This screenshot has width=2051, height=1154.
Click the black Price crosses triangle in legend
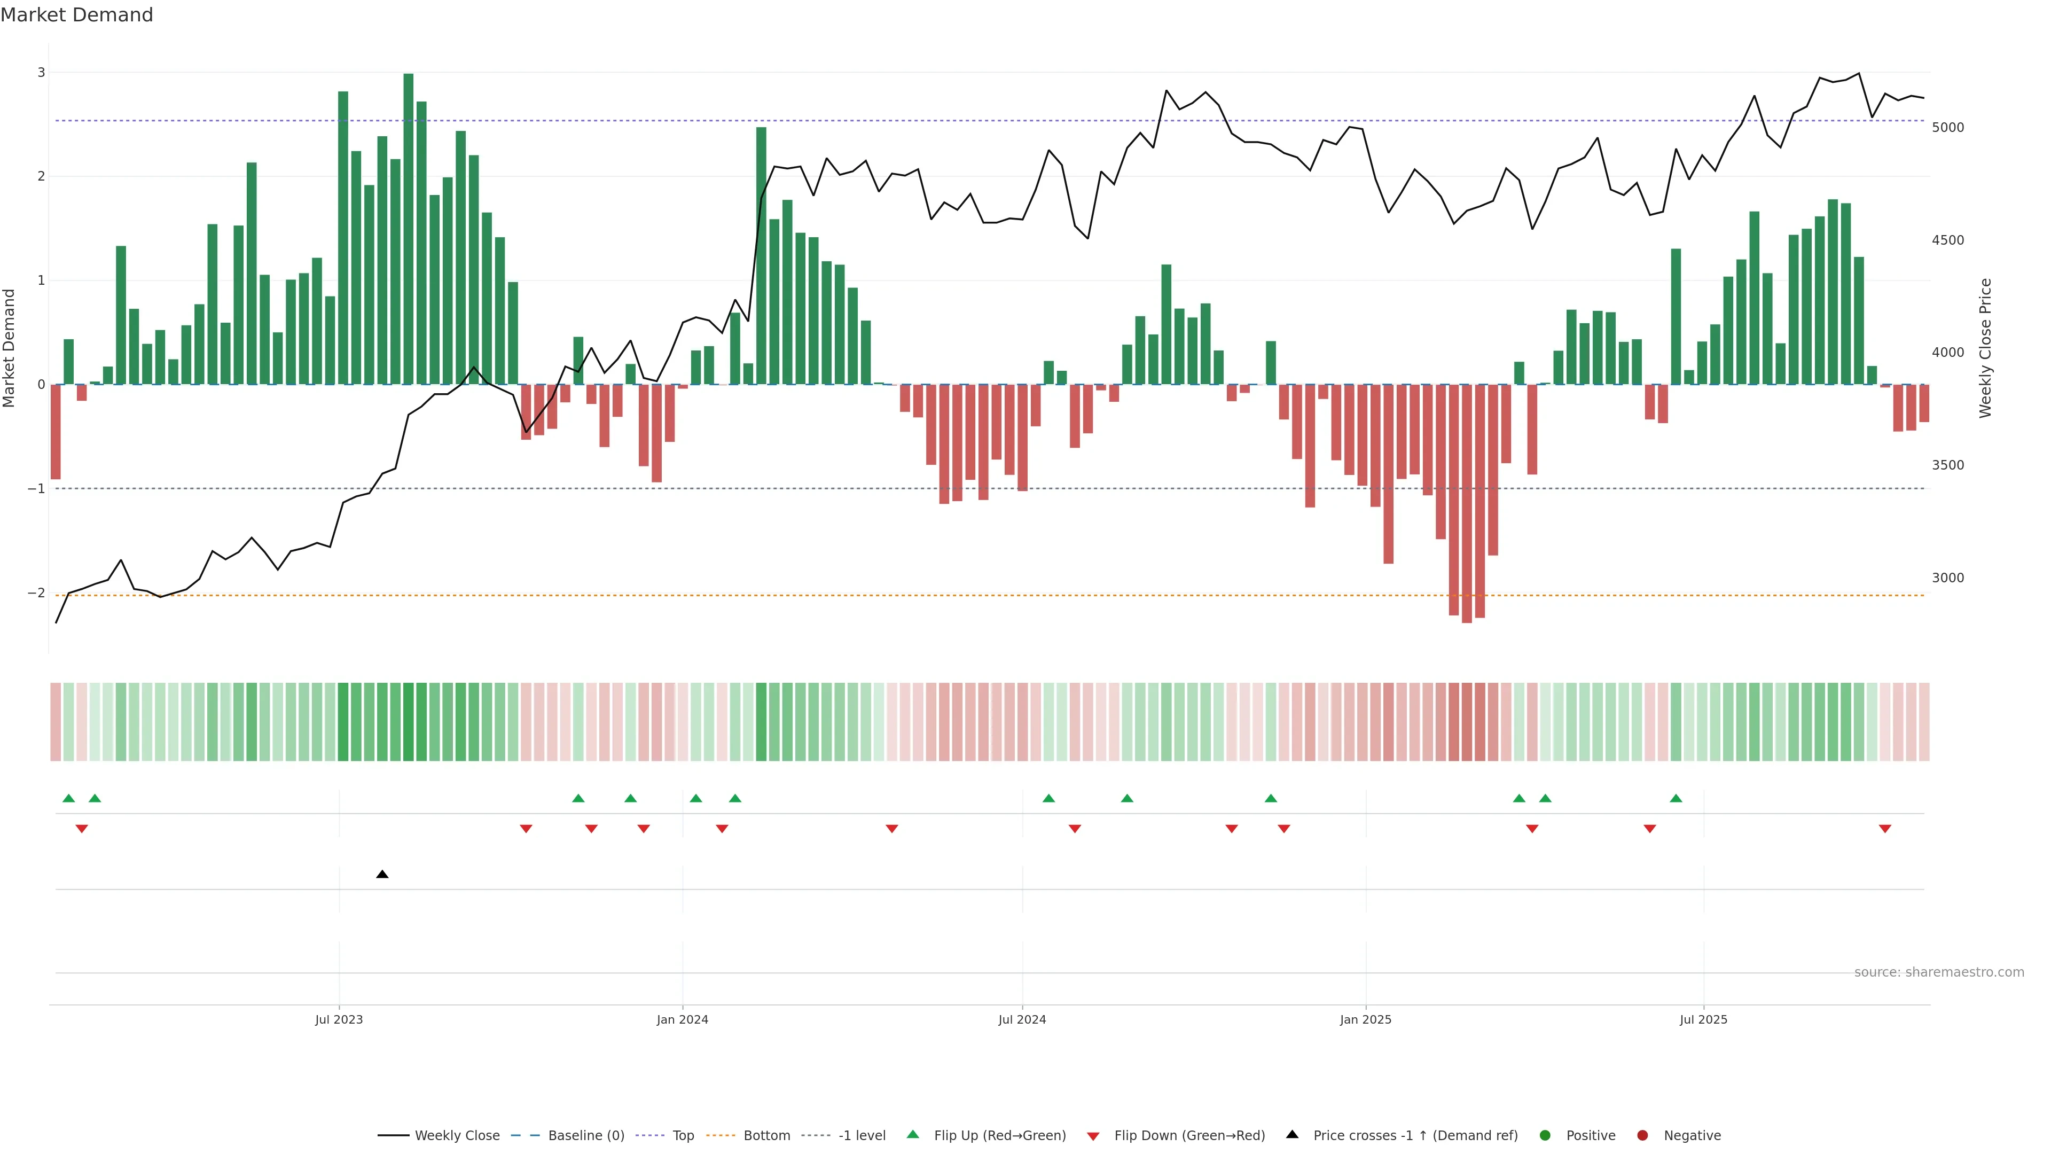click(x=1292, y=1134)
